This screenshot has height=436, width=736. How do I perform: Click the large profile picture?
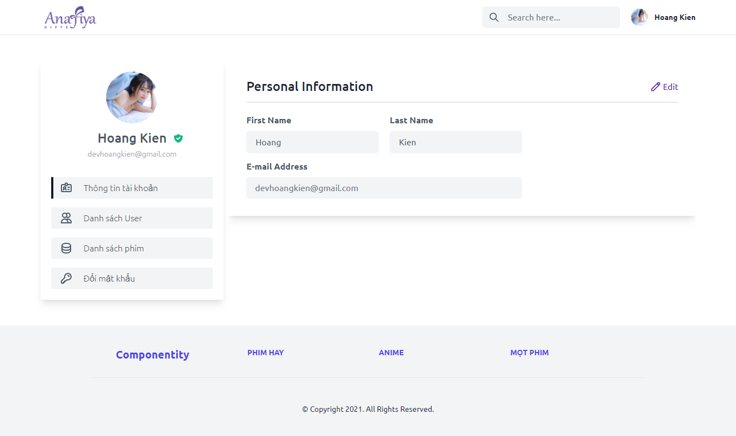132,97
